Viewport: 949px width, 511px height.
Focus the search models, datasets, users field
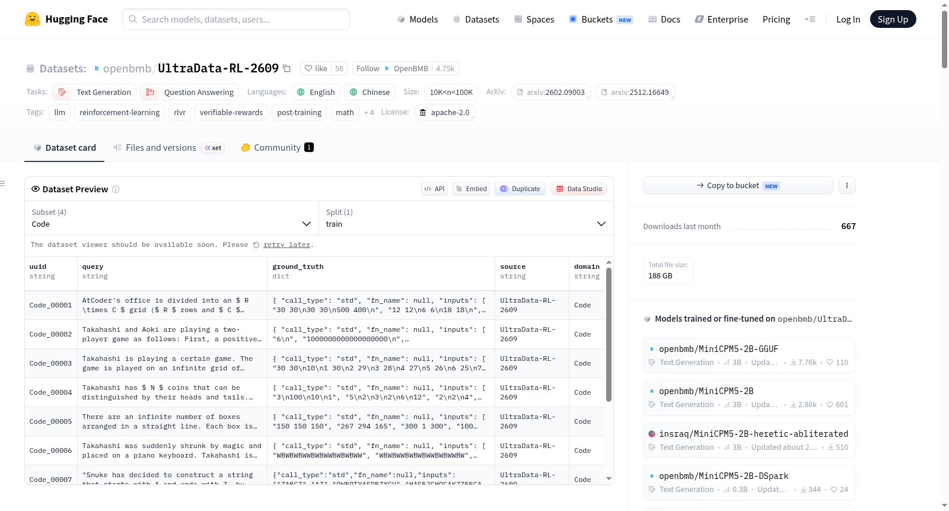tap(236, 19)
